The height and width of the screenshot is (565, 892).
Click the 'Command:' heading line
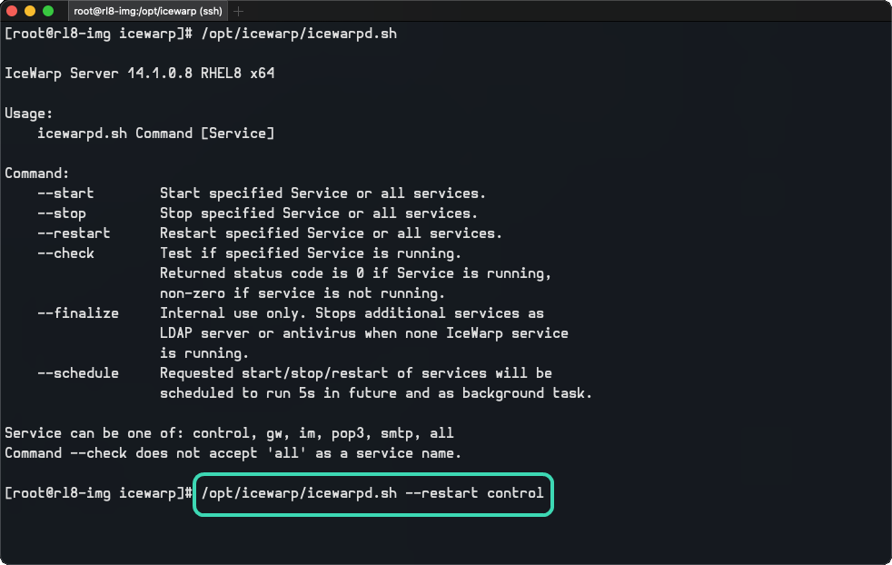(x=37, y=173)
